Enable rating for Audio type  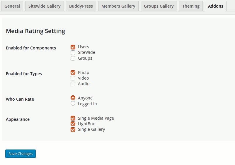click(x=73, y=84)
